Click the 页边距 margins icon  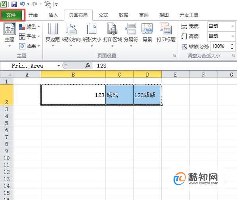point(53,28)
